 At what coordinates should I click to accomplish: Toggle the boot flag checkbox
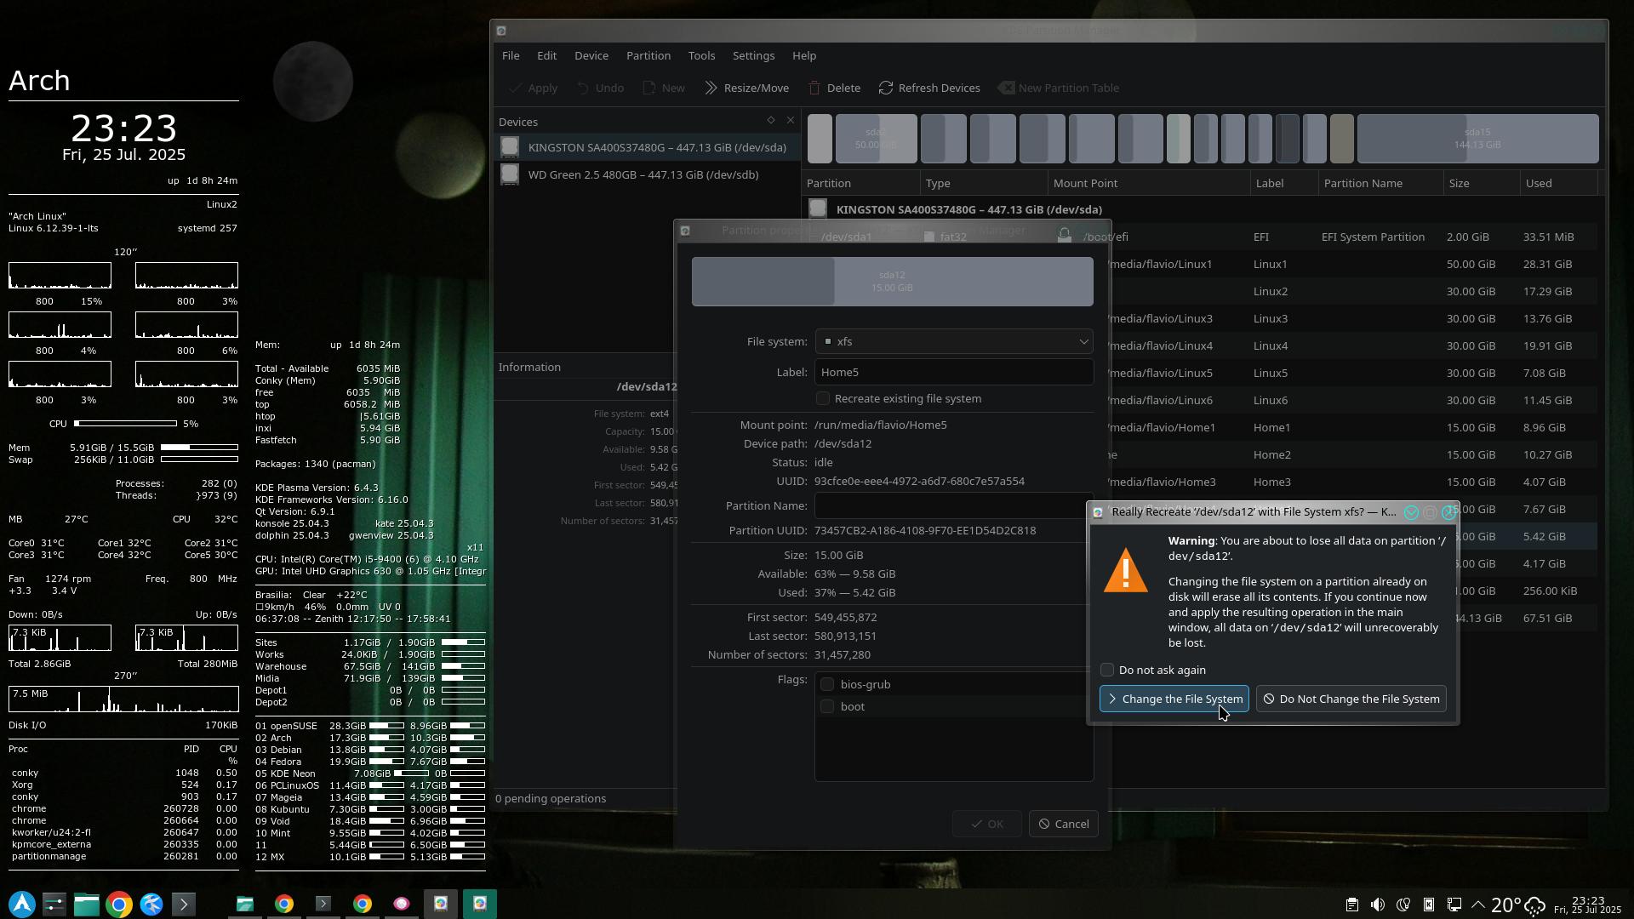[x=827, y=706]
